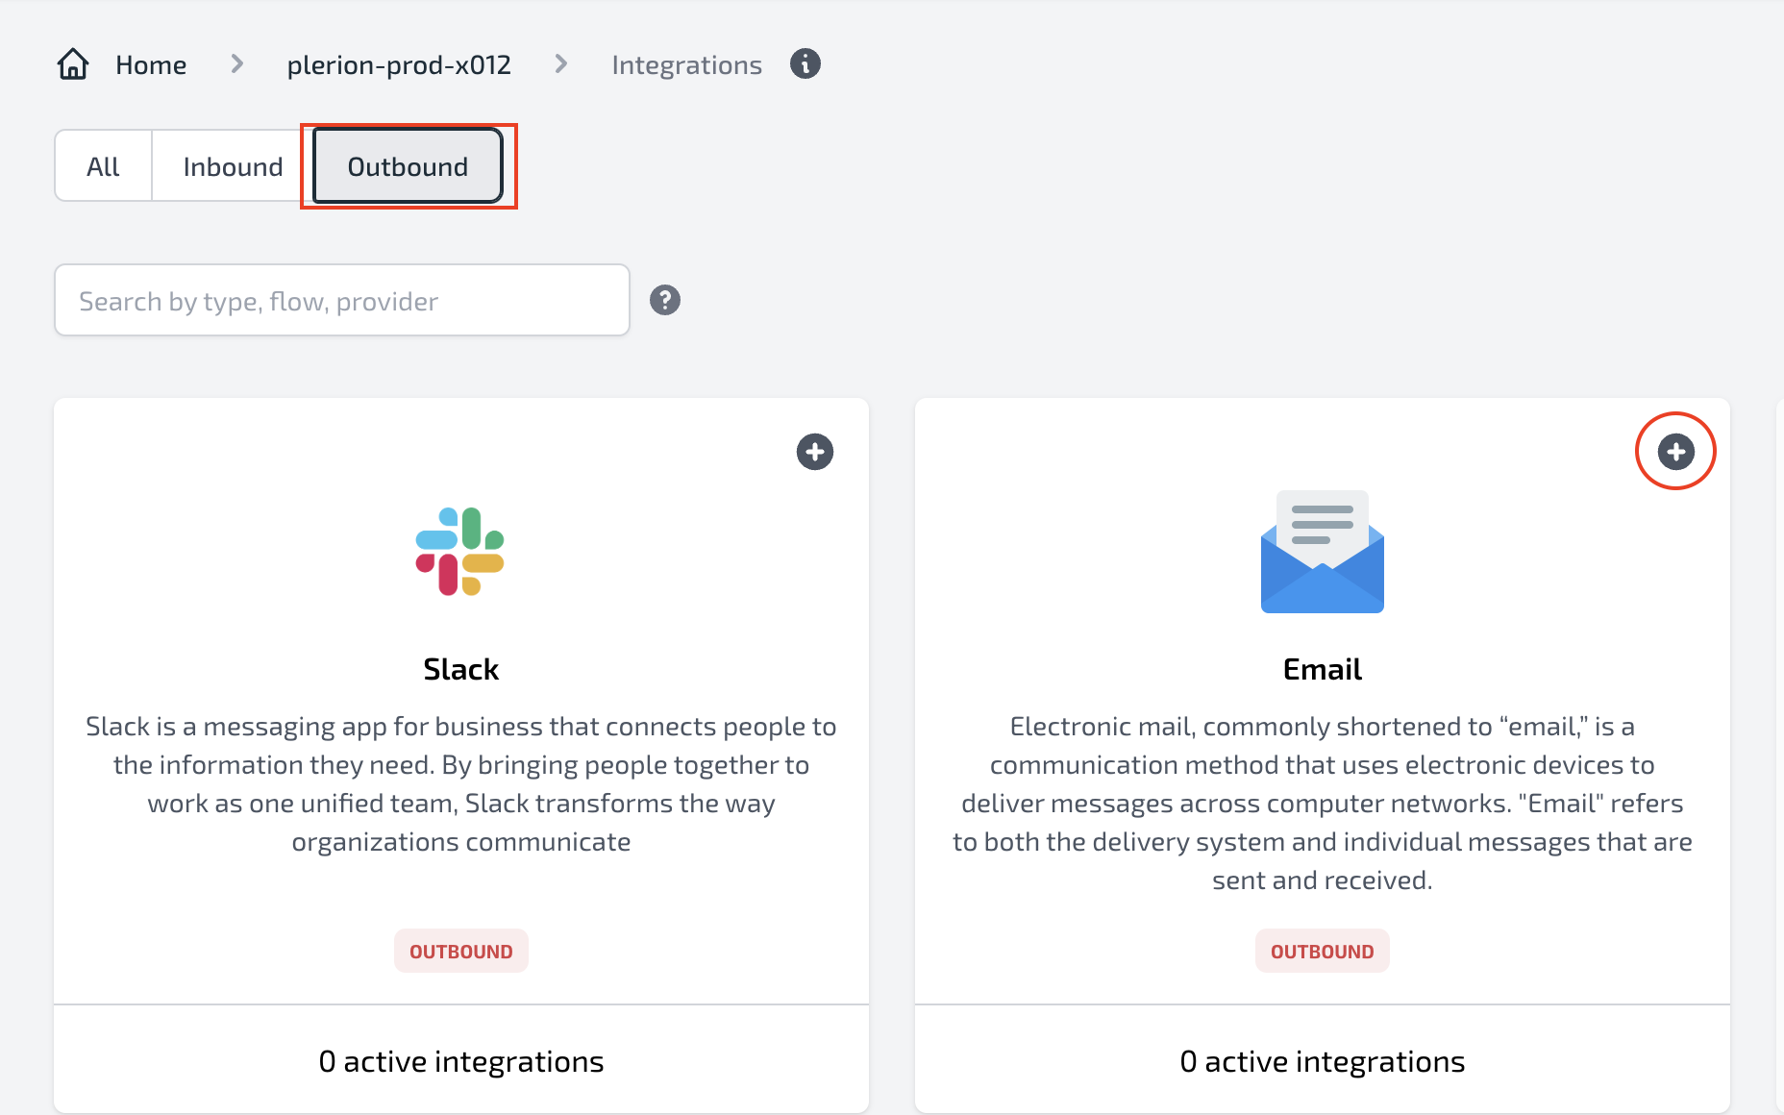Click the chevron before Integrations breadcrumb
The image size is (1784, 1115).
[x=561, y=64]
